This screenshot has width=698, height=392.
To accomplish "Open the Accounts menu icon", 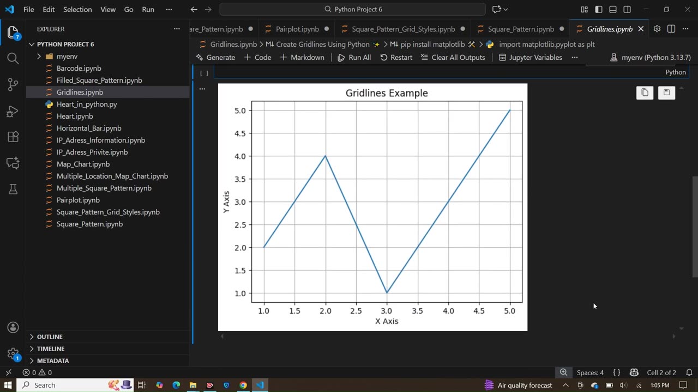I will point(13,328).
